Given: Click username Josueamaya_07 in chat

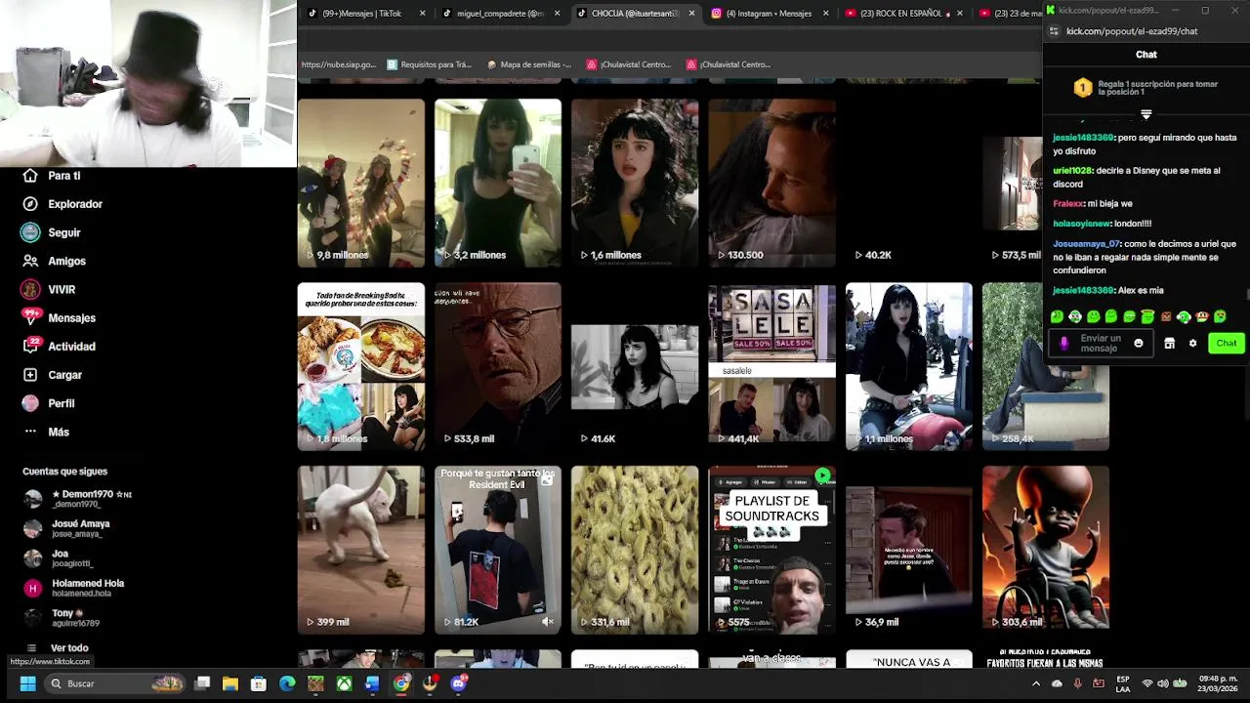Looking at the screenshot, I should pyautogui.click(x=1086, y=244).
